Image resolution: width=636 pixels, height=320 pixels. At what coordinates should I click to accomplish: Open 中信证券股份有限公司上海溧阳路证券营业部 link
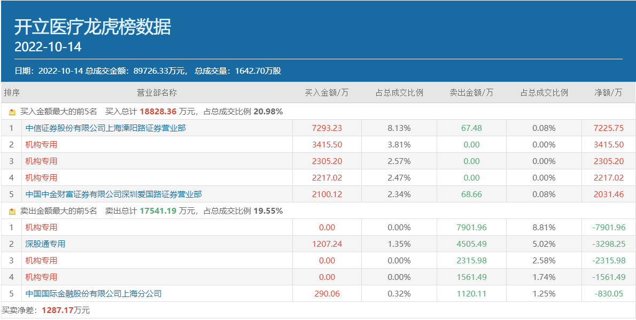(x=105, y=128)
